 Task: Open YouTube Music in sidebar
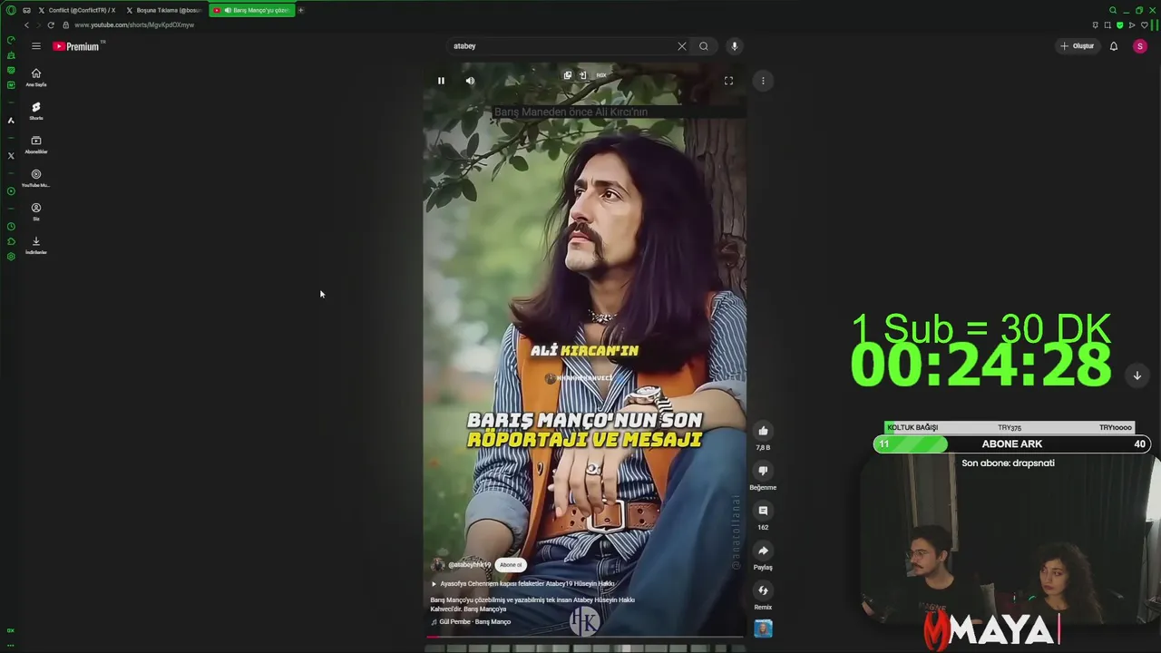[36, 178]
